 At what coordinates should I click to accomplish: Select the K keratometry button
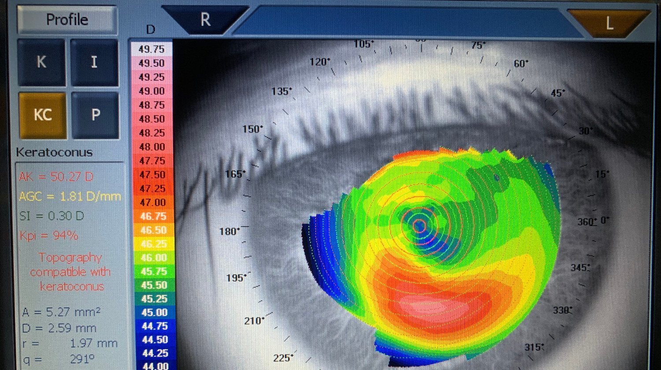pos(41,62)
